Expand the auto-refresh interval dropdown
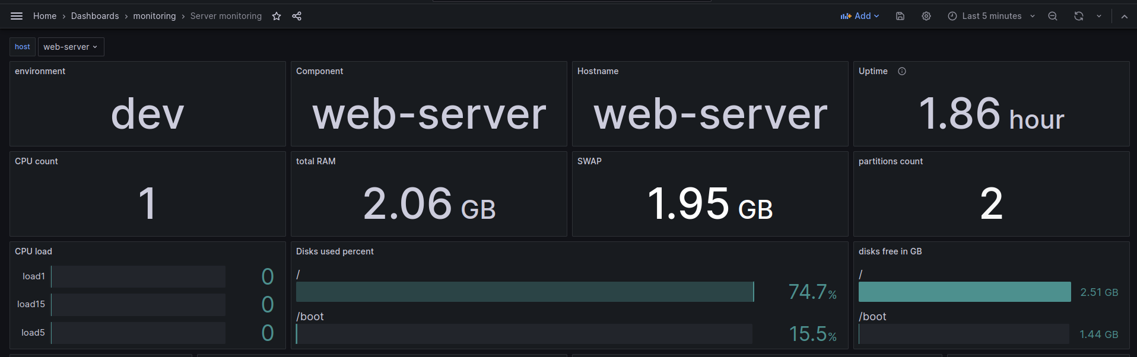 pyautogui.click(x=1099, y=16)
